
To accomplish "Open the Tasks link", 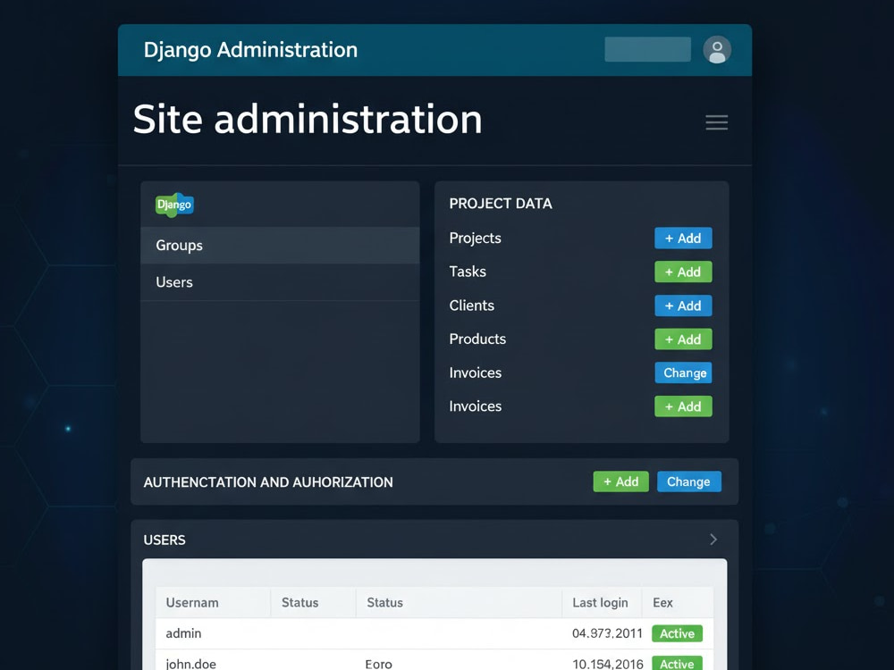I will pyautogui.click(x=468, y=272).
